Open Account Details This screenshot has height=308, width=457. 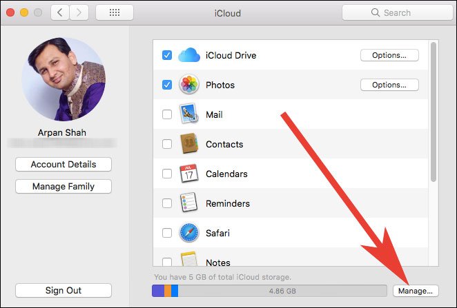click(64, 165)
